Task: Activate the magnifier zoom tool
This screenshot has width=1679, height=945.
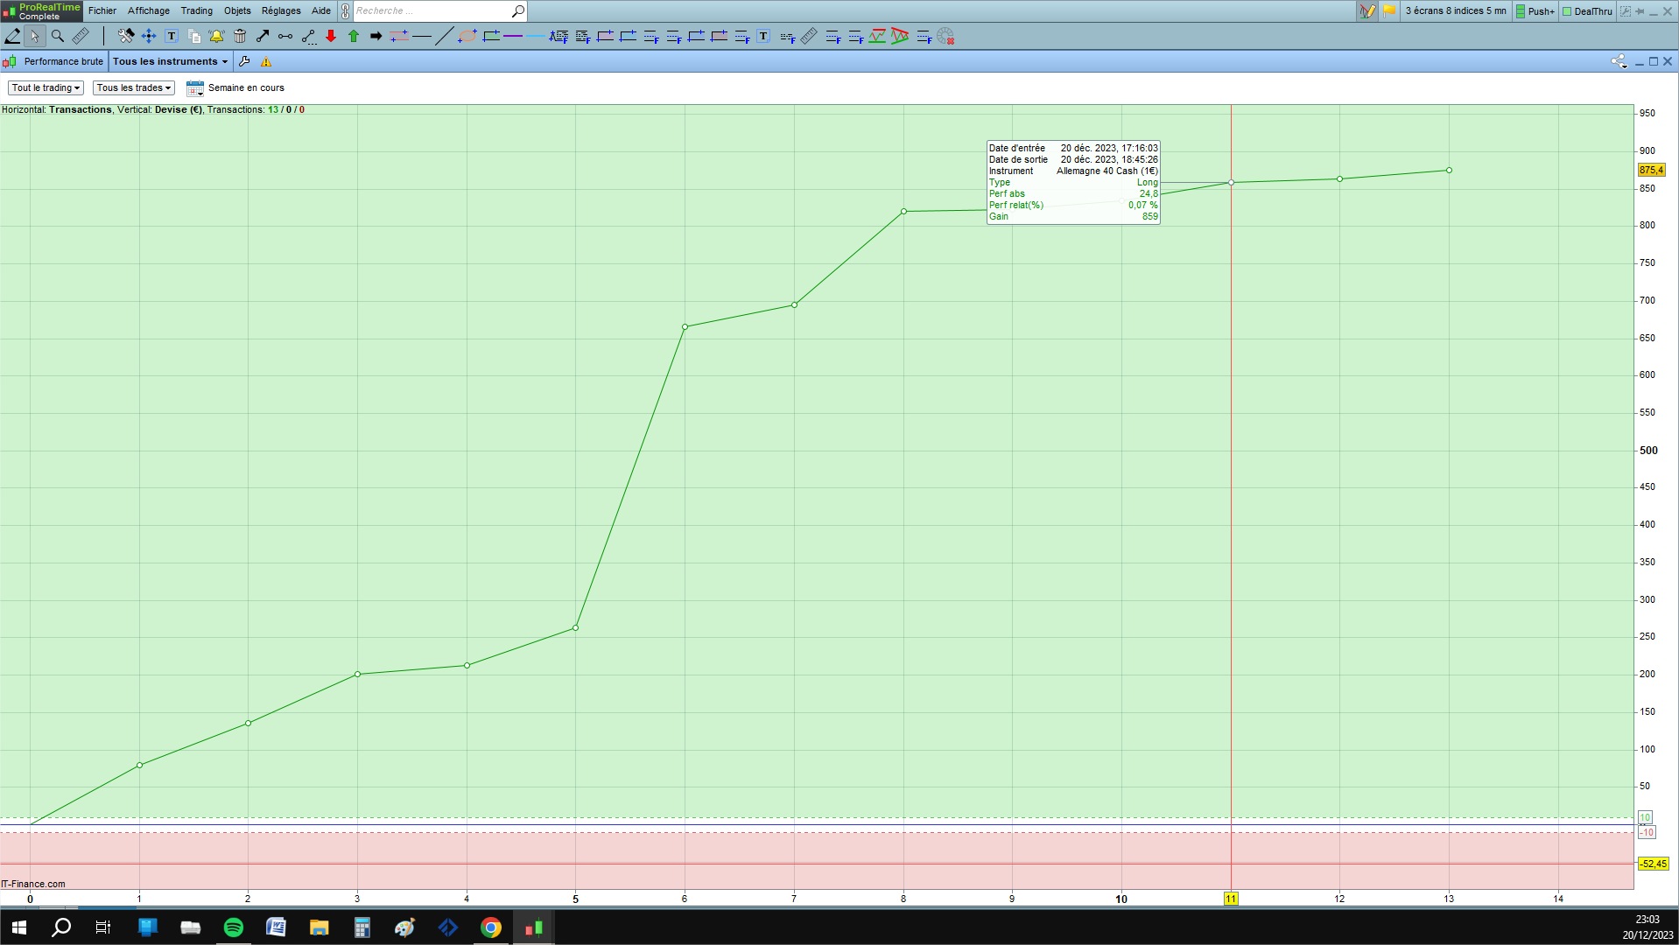Action: click(x=58, y=36)
